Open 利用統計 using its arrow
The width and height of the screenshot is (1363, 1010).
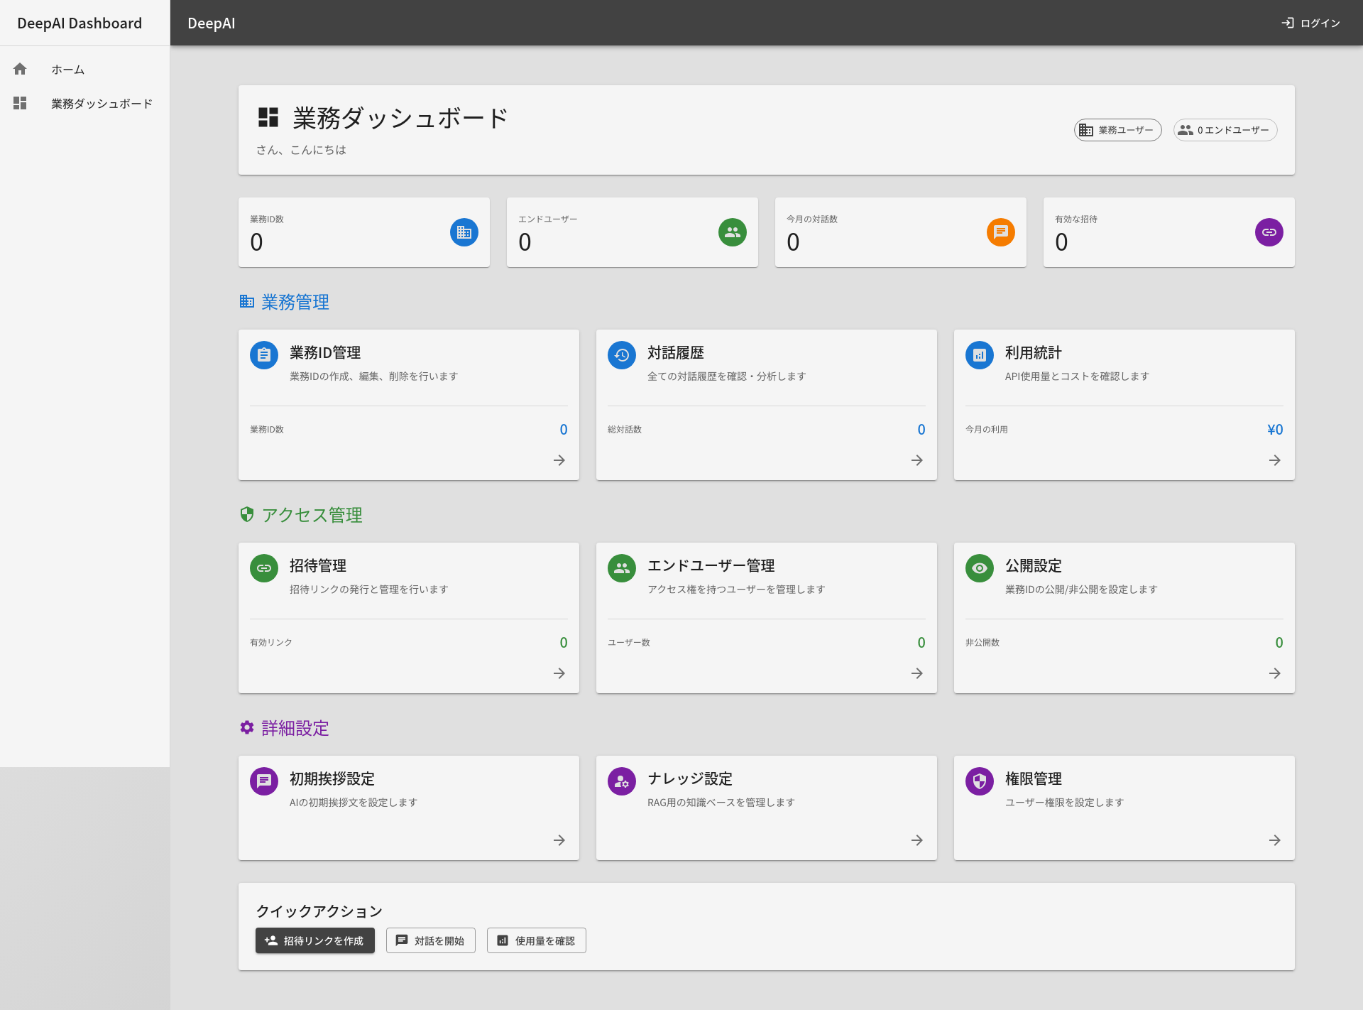[x=1275, y=460]
